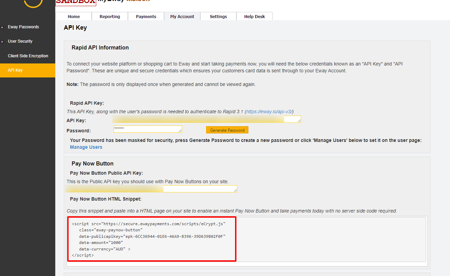The width and height of the screenshot is (450, 276).
Task: Follow the eway.io/api-v3 link
Action: (269, 112)
